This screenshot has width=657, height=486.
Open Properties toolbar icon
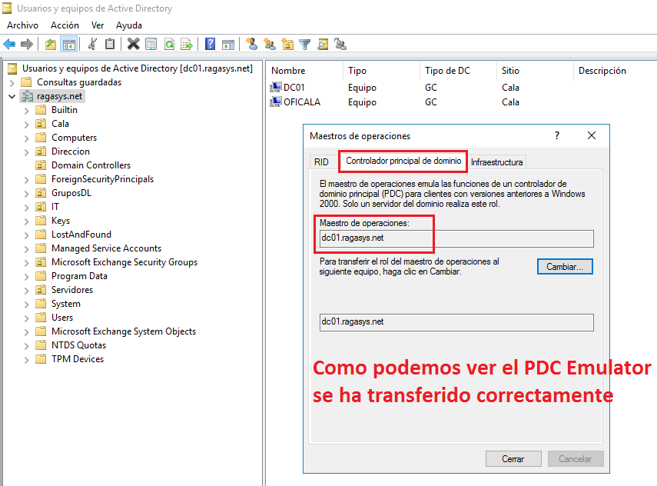pos(151,44)
